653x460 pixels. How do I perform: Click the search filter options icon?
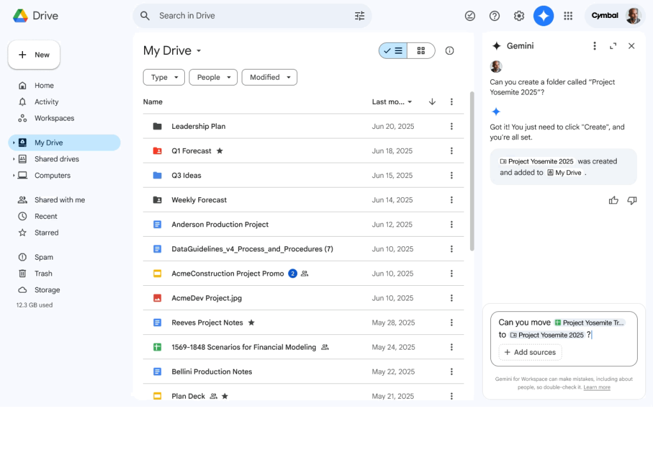click(x=360, y=16)
